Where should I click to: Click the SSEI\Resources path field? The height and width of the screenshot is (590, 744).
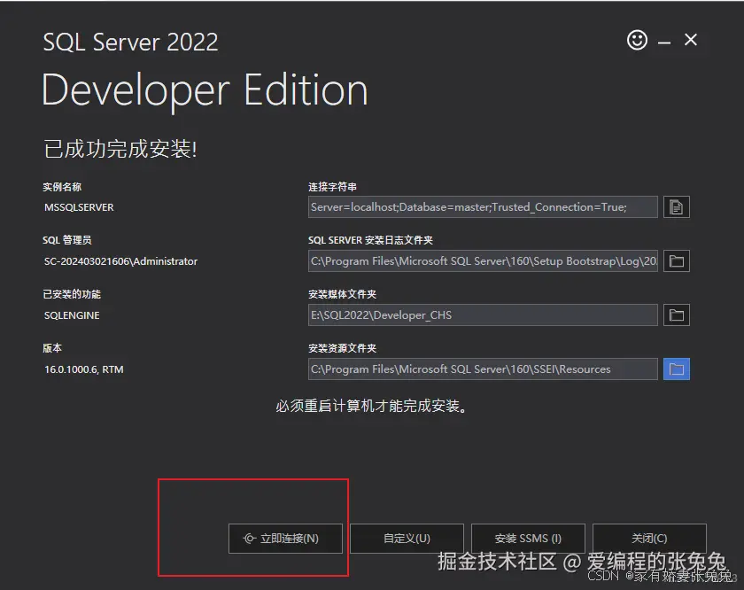click(483, 369)
